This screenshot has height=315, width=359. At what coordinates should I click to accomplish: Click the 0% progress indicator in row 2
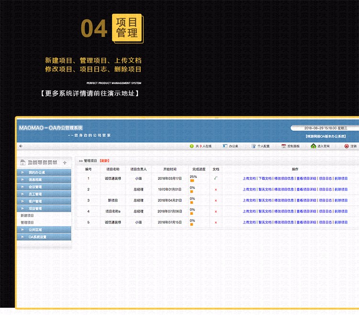coord(191,191)
